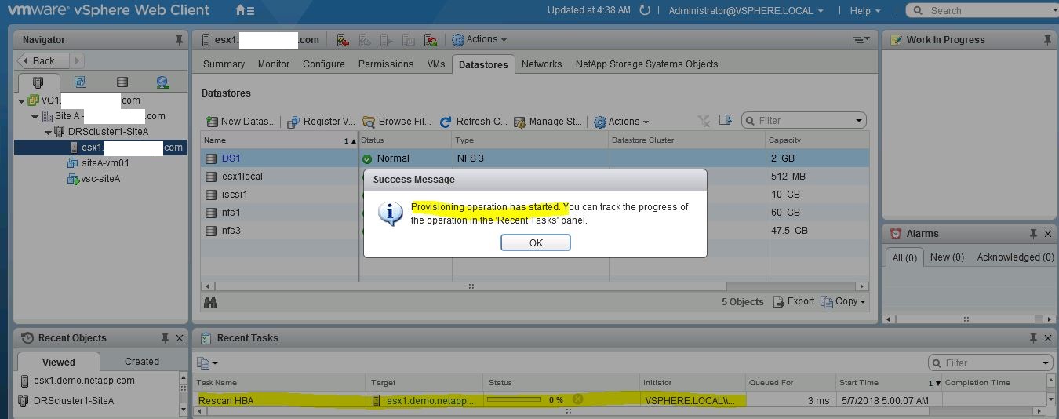Image resolution: width=1059 pixels, height=419 pixels.
Task: Select siteA-vm01 in the Navigator tree
Action: coord(105,163)
